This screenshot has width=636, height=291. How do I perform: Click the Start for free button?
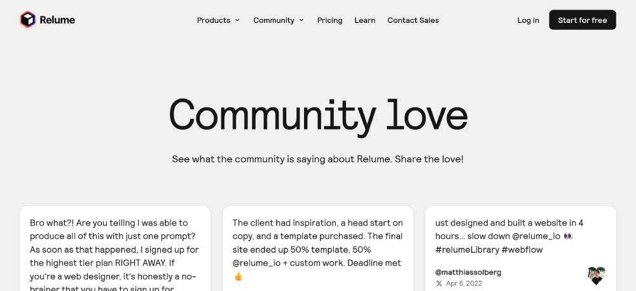pos(583,20)
